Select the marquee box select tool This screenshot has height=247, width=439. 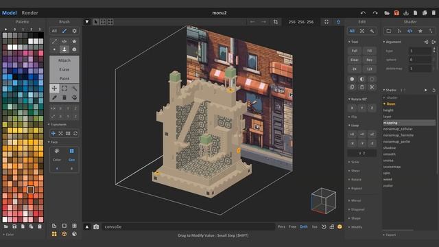pos(64,89)
